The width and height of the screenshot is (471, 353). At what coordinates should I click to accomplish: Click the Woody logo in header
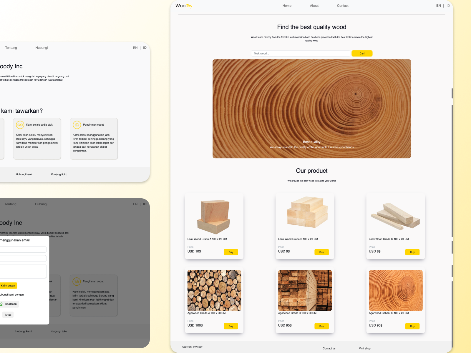click(x=184, y=6)
